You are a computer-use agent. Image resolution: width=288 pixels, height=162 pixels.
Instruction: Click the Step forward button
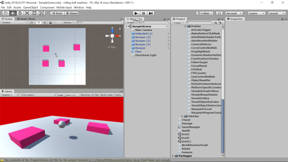coord(151,13)
